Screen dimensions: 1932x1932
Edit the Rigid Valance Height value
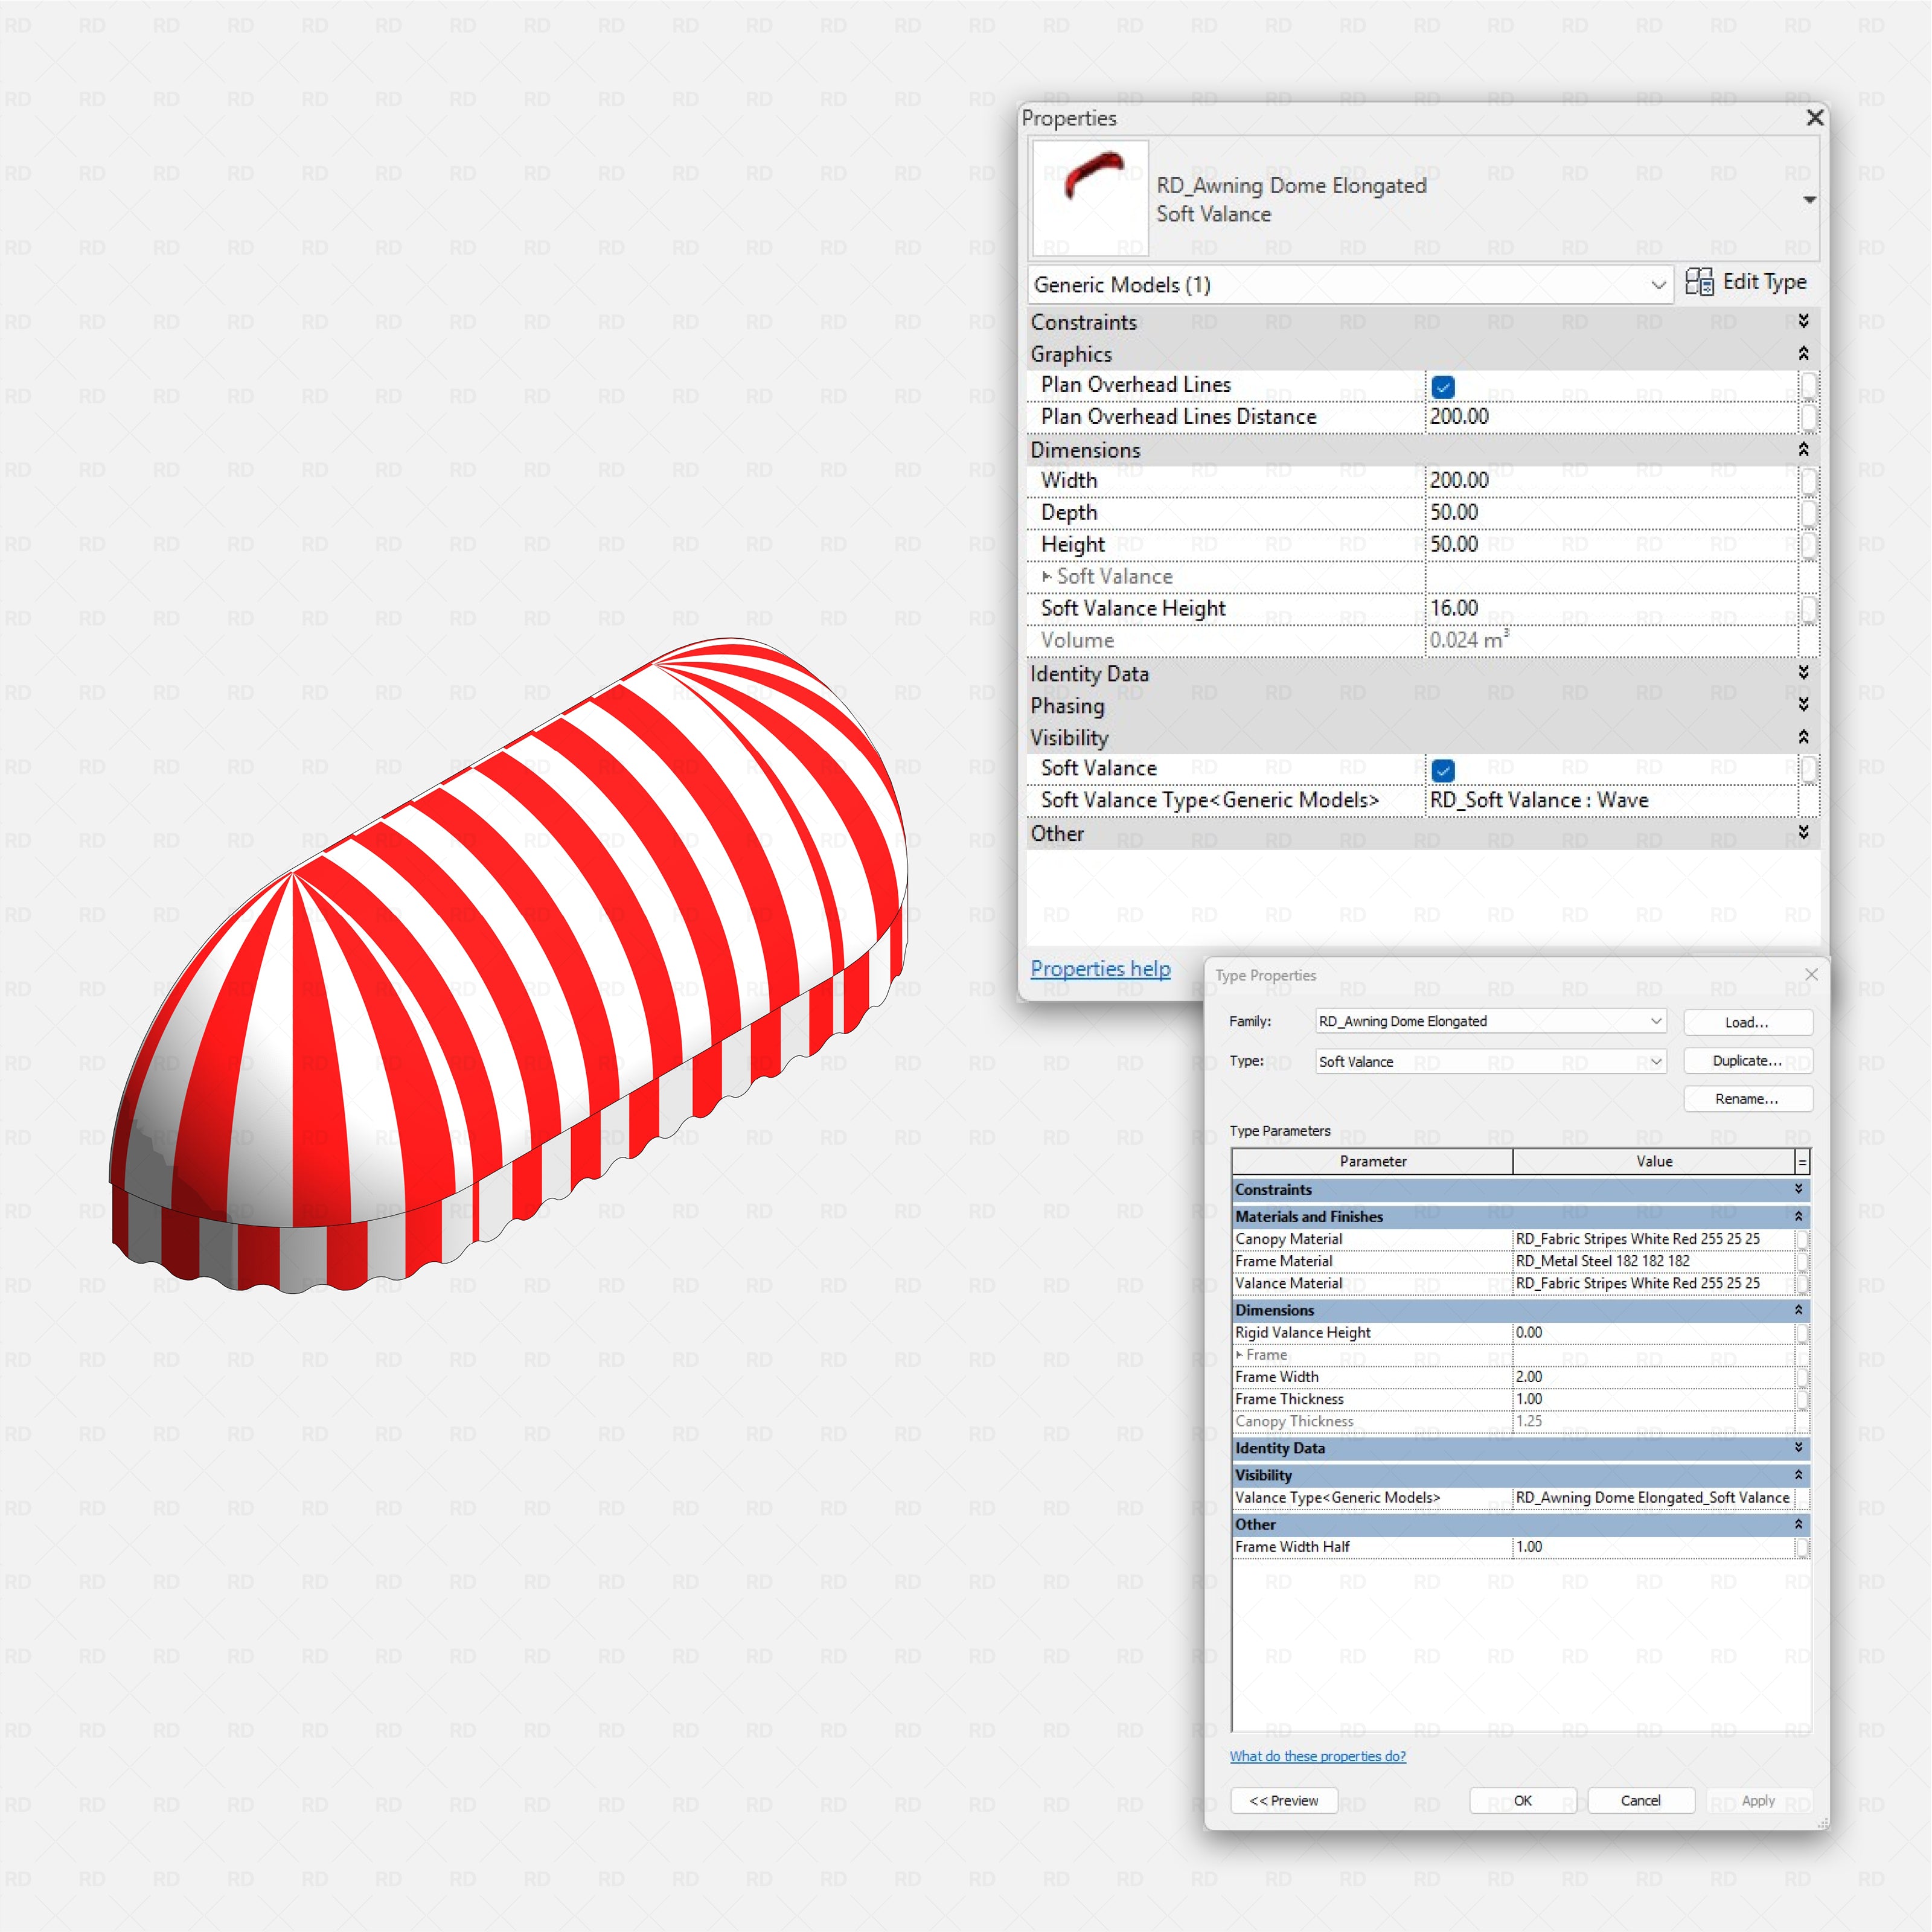pos(1653,1333)
